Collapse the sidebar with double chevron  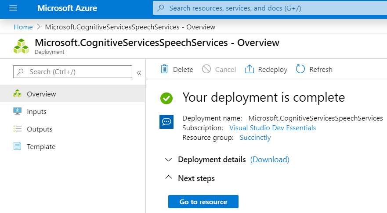tap(139, 73)
